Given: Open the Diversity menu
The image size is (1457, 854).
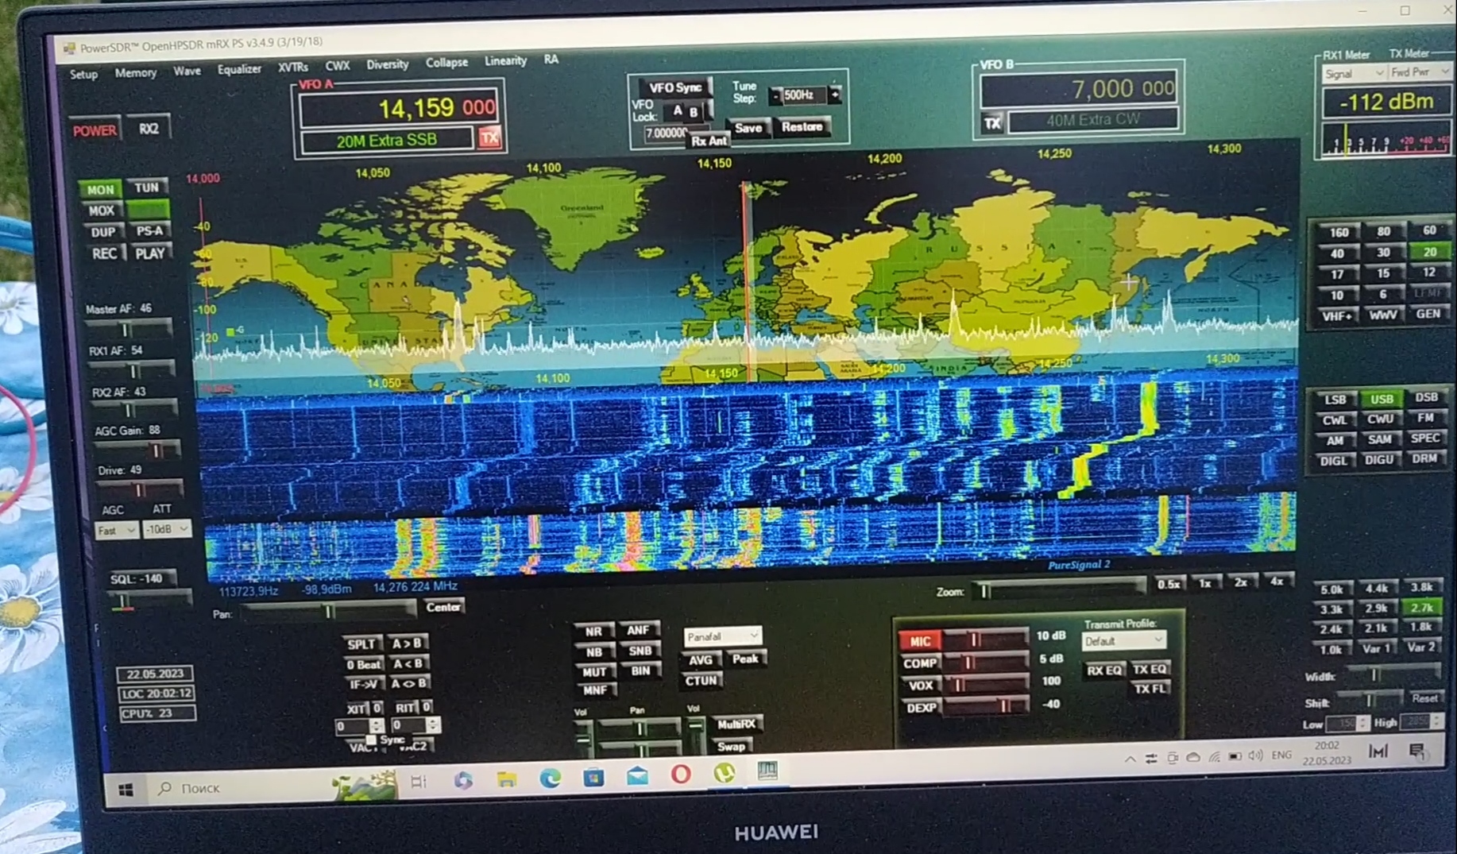Looking at the screenshot, I should [387, 64].
